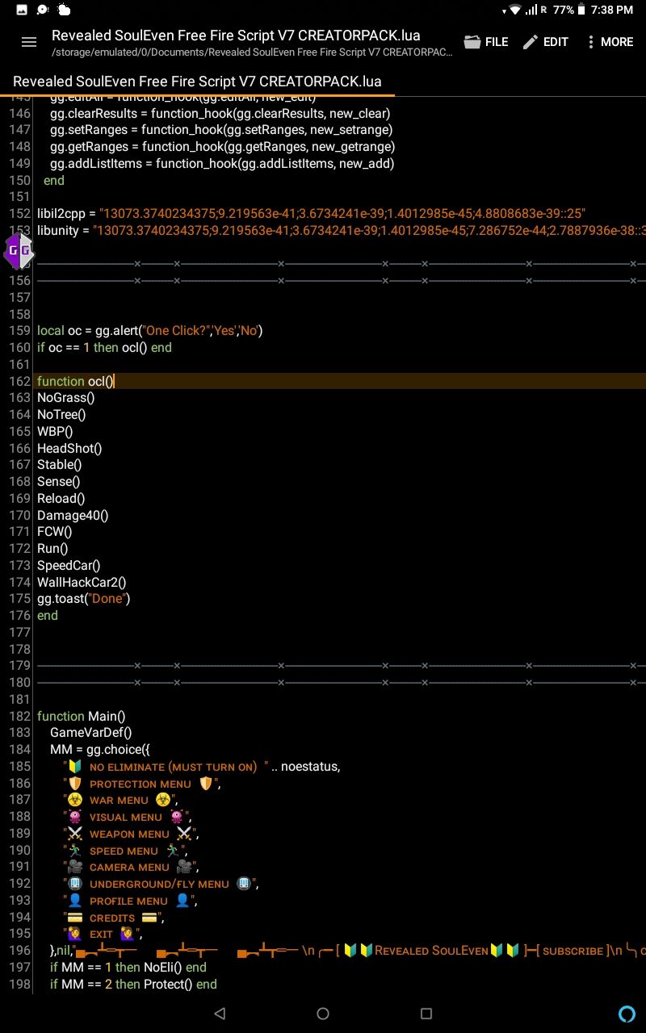The width and height of the screenshot is (646, 1033).
Task: Click the 'if MM == 2 then Protect() end' line
Action: [133, 985]
